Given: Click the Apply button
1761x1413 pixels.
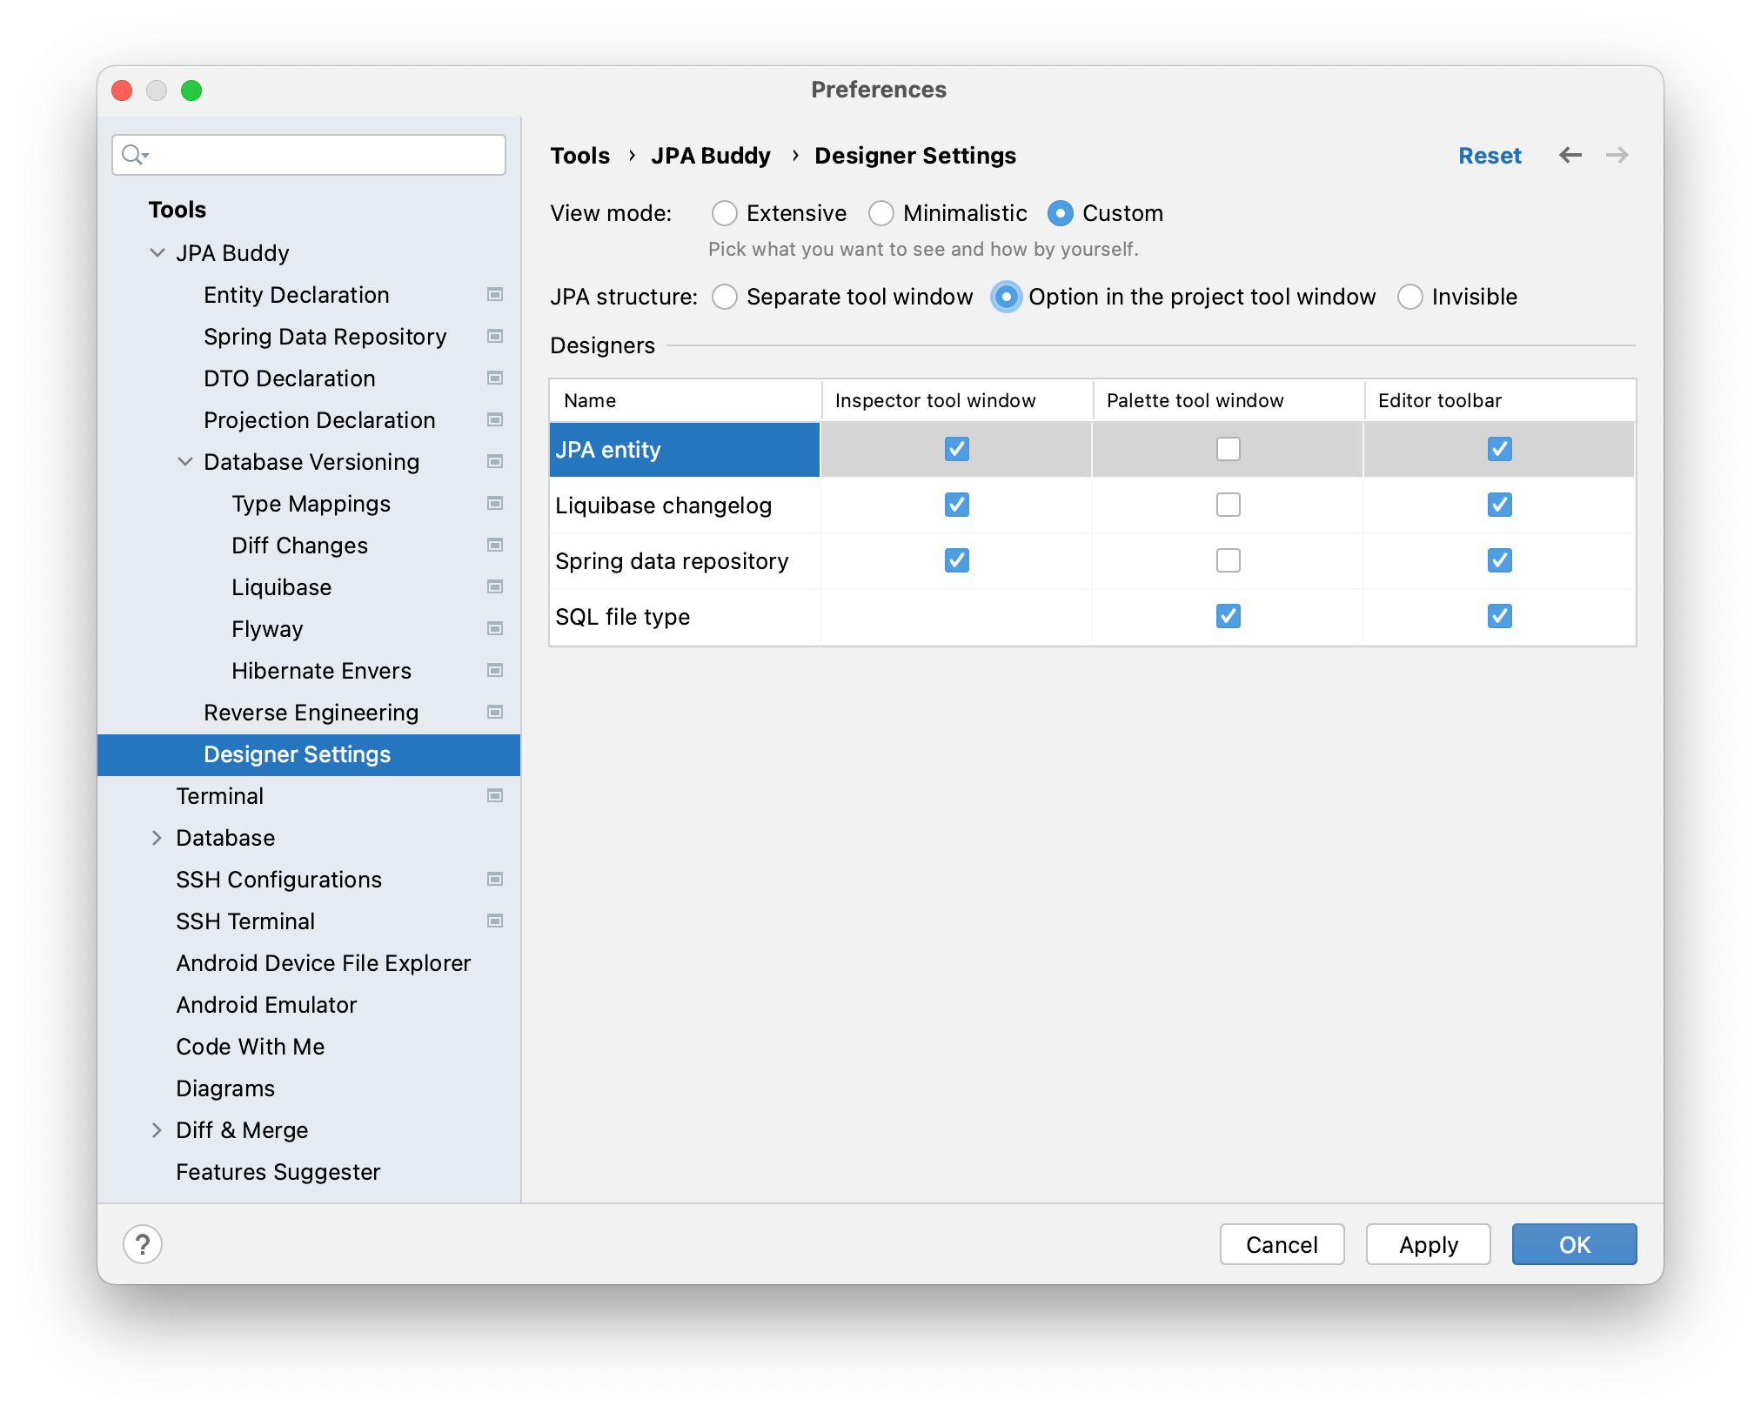Looking at the screenshot, I should (1428, 1244).
